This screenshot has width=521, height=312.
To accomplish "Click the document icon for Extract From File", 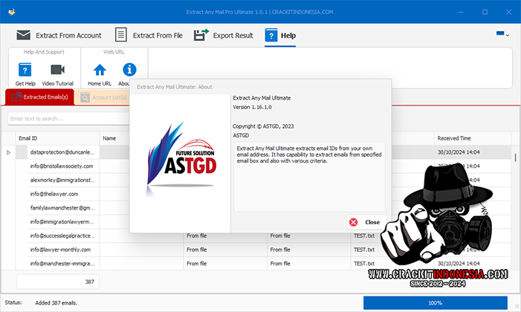I will [120, 35].
